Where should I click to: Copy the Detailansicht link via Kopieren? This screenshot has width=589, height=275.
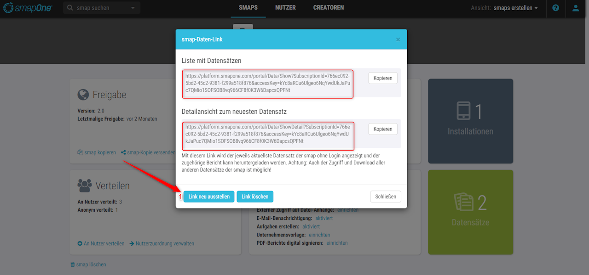coord(383,129)
